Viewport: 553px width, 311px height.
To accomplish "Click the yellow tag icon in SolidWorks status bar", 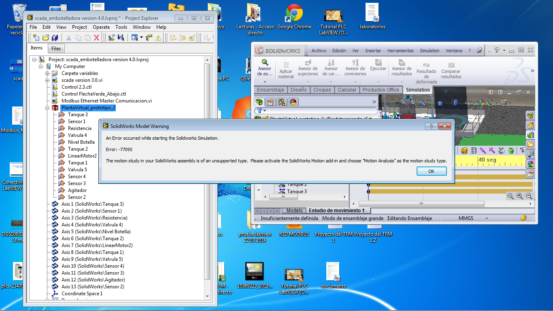I will [x=523, y=218].
